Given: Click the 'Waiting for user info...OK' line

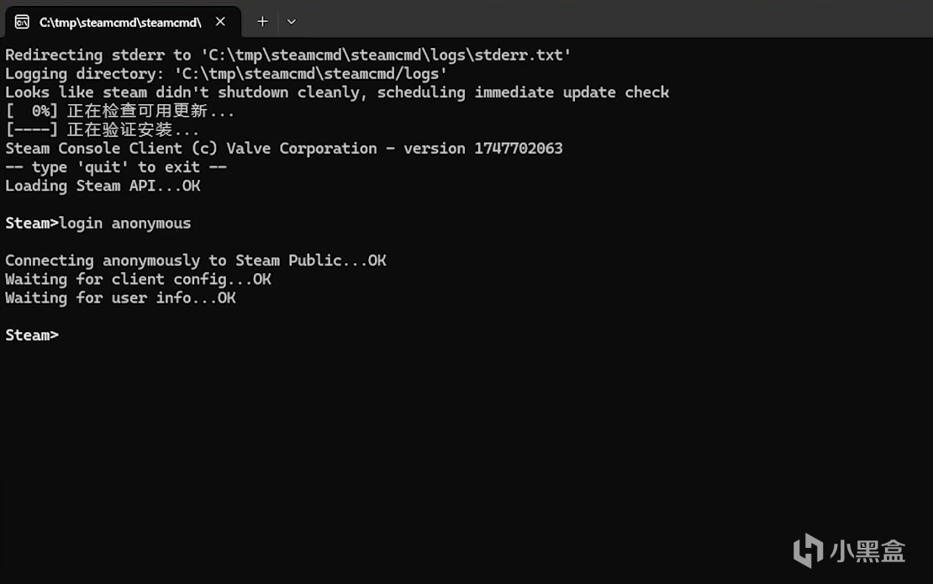Looking at the screenshot, I should pos(120,298).
